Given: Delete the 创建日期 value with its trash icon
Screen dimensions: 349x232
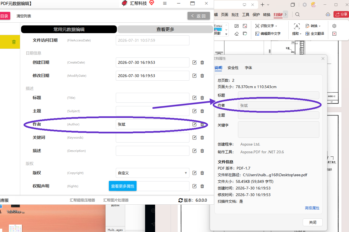Looking at the screenshot, I should (202, 62).
